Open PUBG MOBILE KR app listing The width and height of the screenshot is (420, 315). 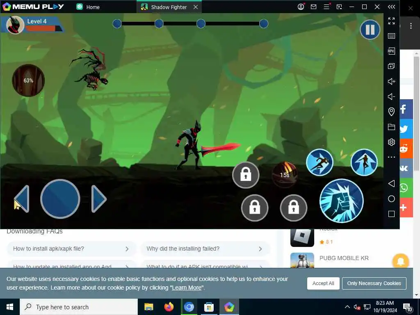point(344,258)
